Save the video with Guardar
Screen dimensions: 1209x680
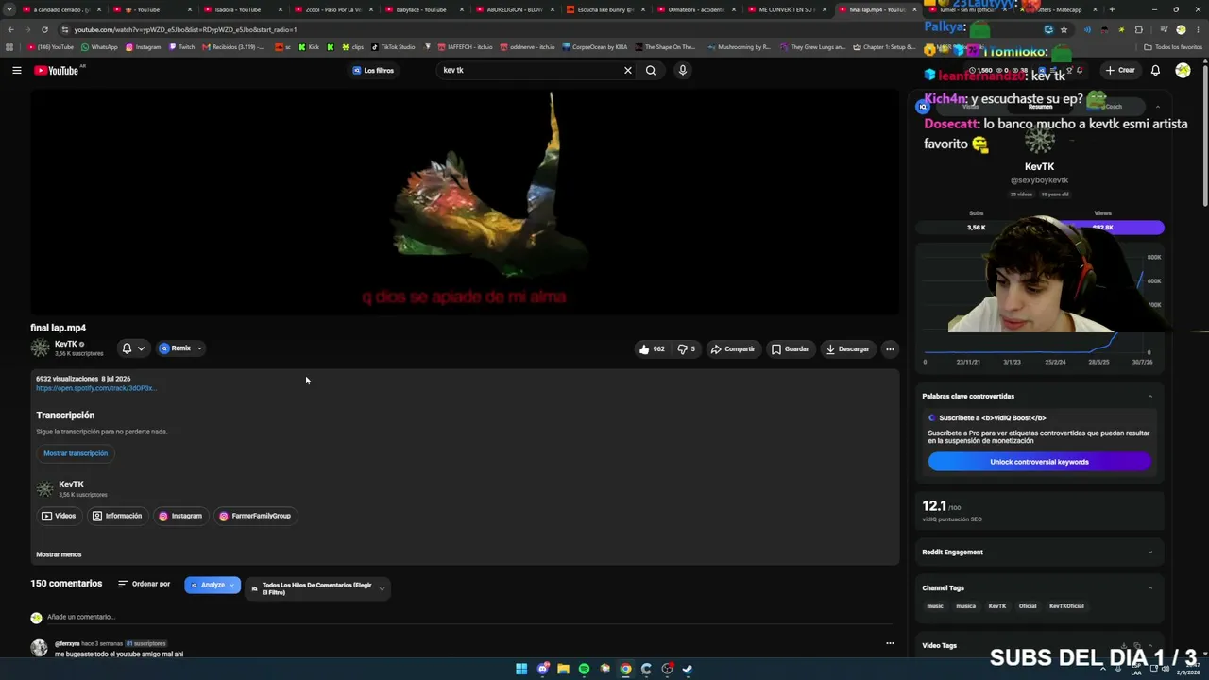[790, 349]
